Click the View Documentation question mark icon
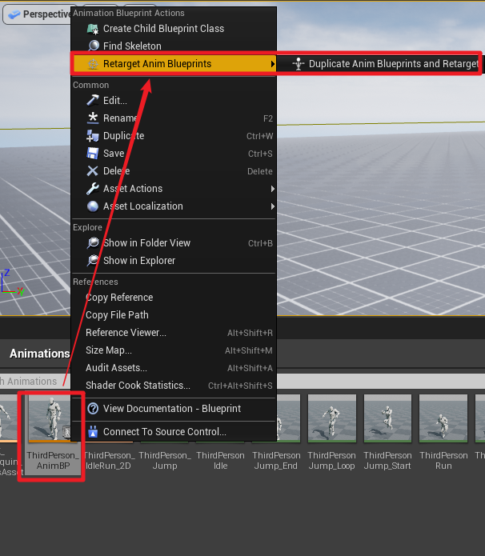 point(93,409)
